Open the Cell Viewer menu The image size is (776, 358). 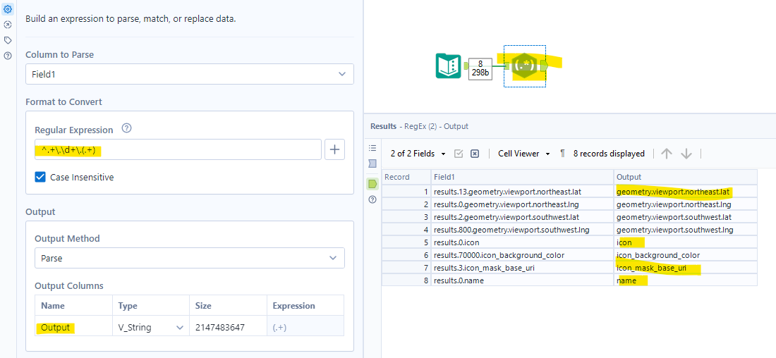point(523,154)
